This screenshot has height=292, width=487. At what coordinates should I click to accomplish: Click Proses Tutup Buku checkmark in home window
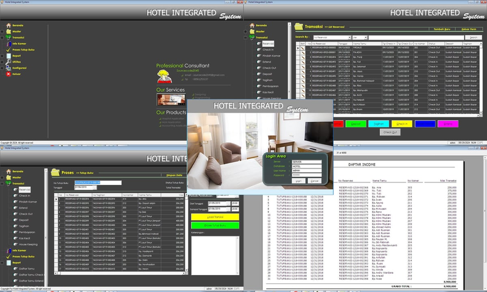tap(9, 50)
